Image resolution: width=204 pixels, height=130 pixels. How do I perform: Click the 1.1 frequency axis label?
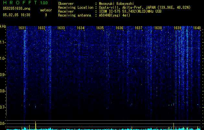(3, 42)
